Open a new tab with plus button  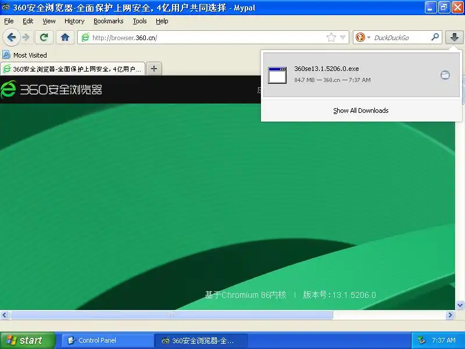coord(154,69)
